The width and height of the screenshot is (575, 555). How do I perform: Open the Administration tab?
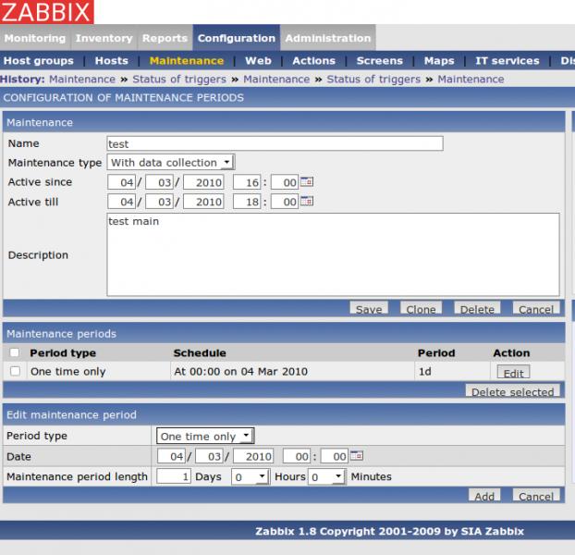pyautogui.click(x=327, y=39)
